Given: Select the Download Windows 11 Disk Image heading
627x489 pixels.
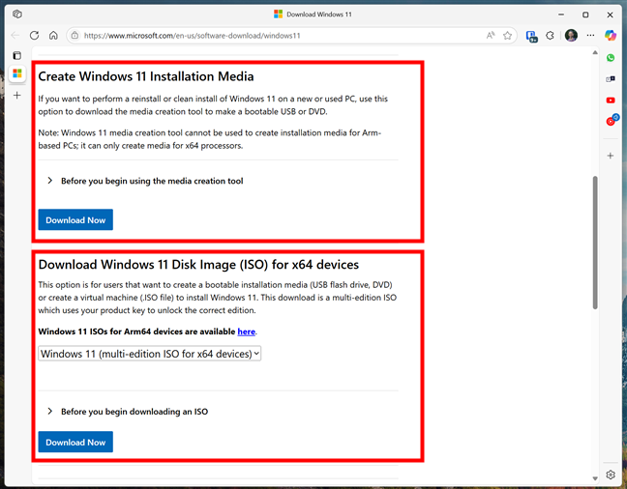Looking at the screenshot, I should pos(198,265).
